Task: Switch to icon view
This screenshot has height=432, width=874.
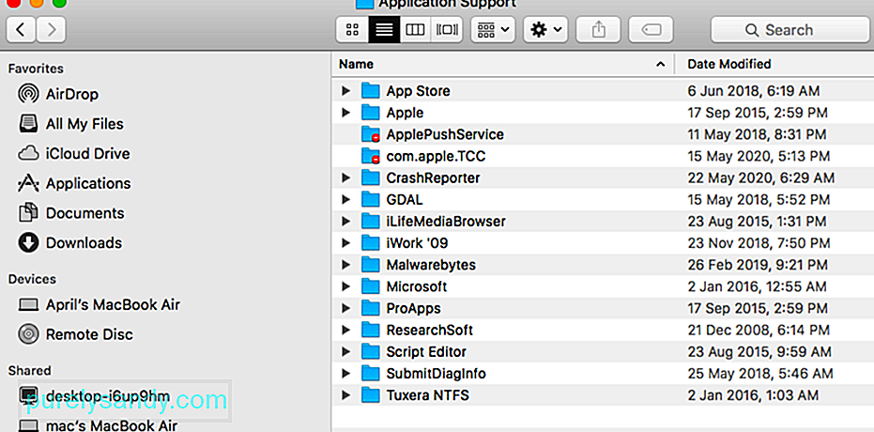Action: click(x=352, y=29)
